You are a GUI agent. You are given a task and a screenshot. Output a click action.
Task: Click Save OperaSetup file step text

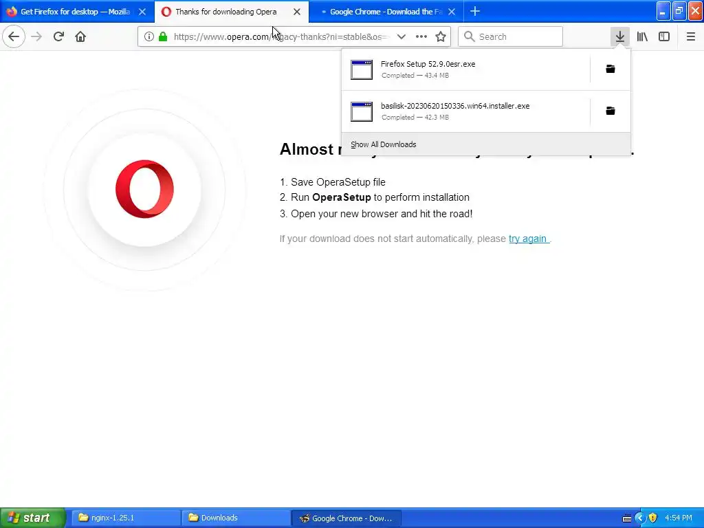click(338, 182)
